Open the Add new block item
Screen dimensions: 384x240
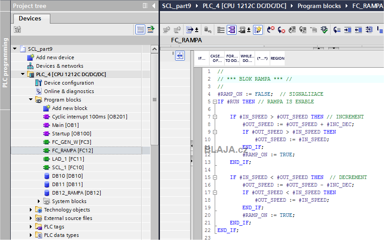[x=69, y=108]
